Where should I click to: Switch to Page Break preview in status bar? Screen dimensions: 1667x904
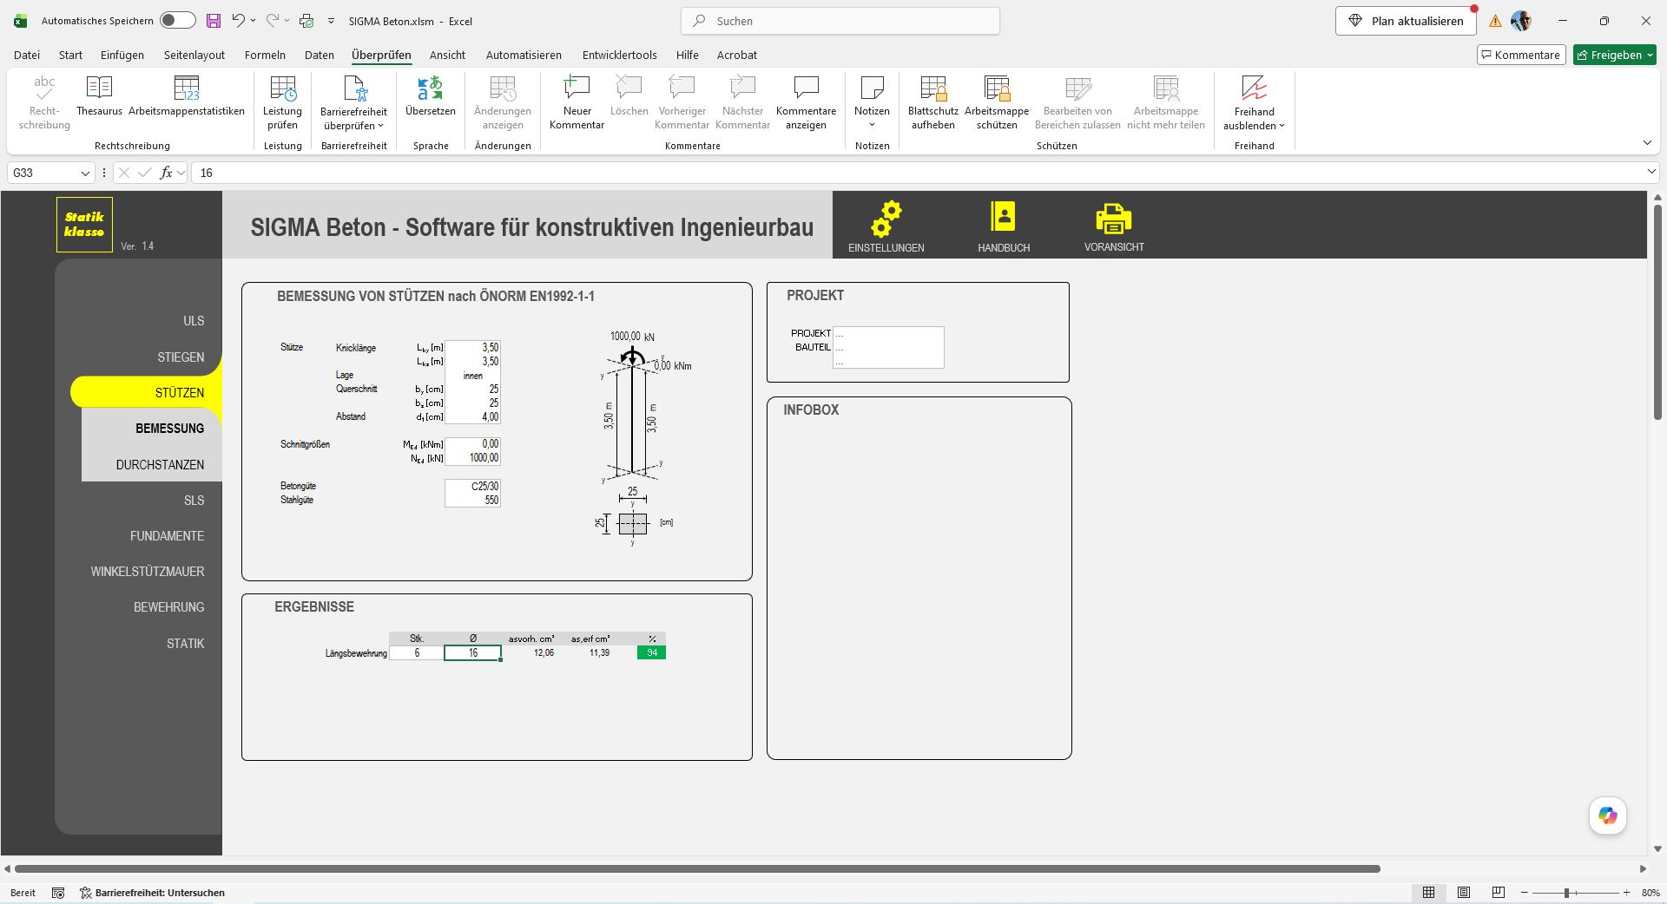(1499, 893)
